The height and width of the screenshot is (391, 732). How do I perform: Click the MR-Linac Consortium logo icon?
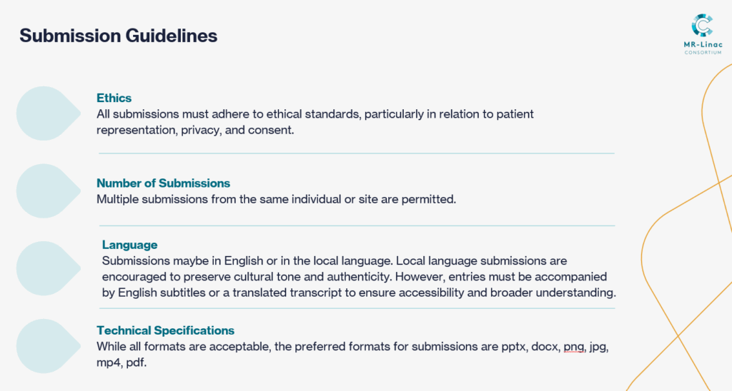coord(702,25)
